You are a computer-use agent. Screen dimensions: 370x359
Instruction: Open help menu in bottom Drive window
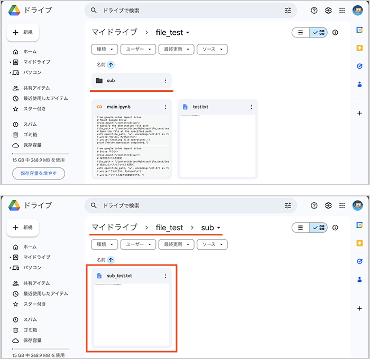click(314, 205)
